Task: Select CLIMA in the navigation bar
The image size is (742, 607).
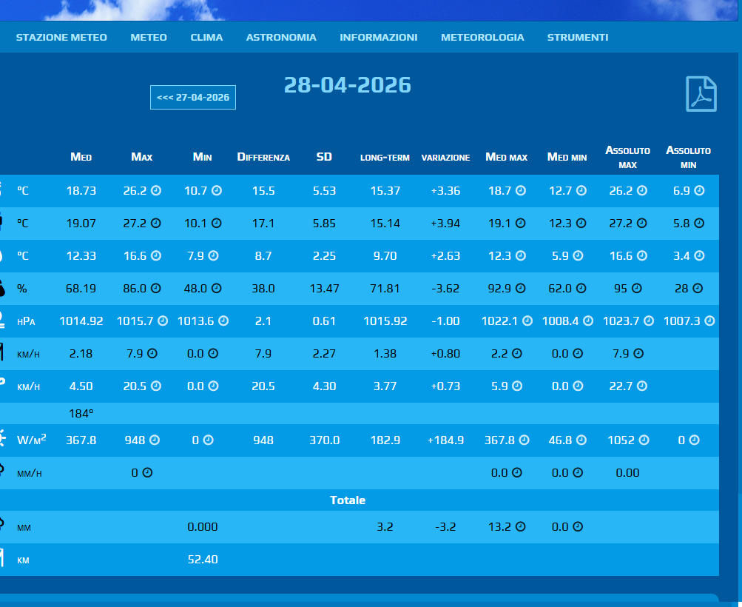Action: click(206, 37)
